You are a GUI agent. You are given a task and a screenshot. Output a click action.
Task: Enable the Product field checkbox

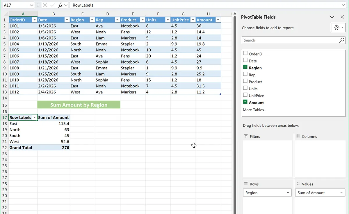(x=245, y=81)
